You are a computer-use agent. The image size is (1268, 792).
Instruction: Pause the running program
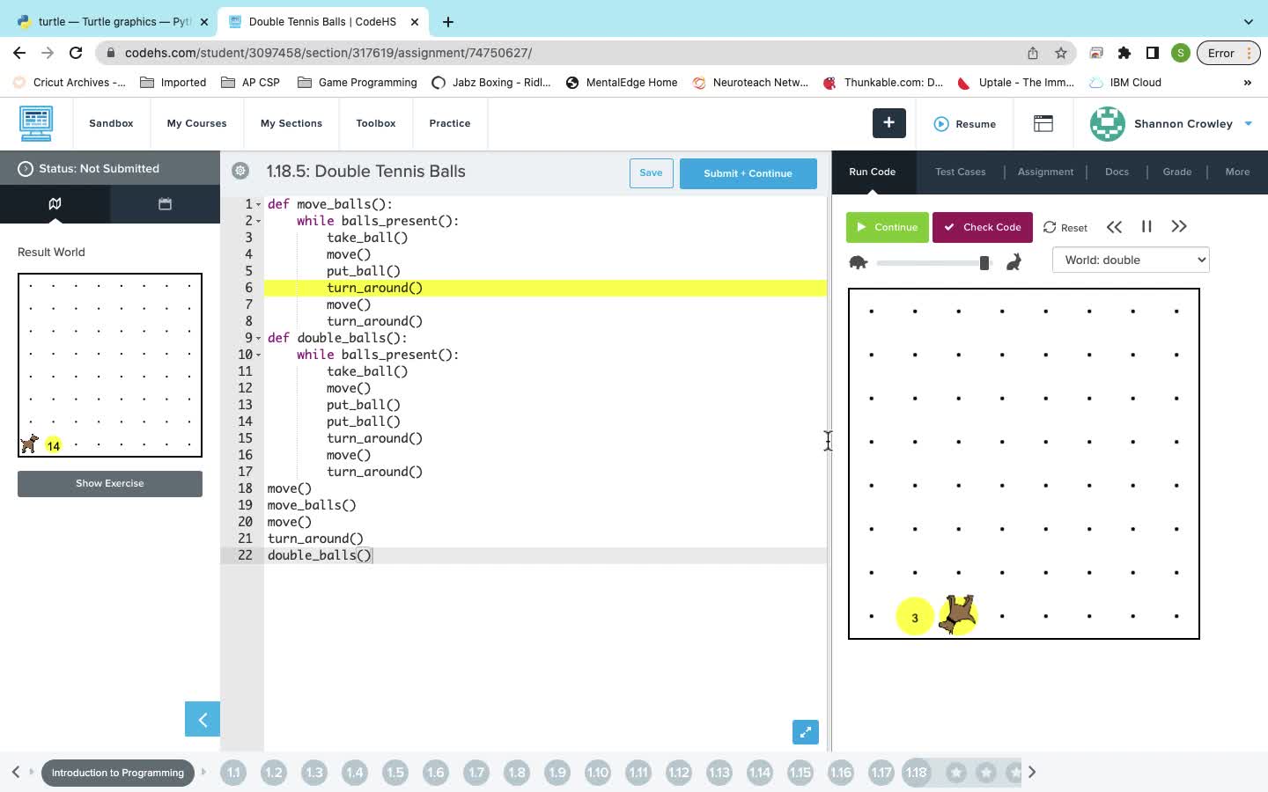point(1146,227)
